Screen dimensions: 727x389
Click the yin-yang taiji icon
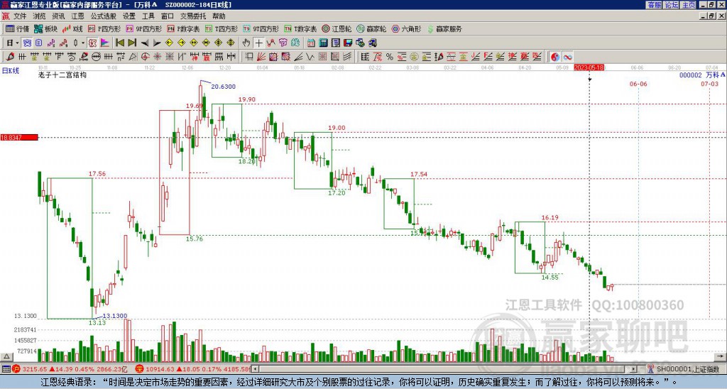coord(555,57)
